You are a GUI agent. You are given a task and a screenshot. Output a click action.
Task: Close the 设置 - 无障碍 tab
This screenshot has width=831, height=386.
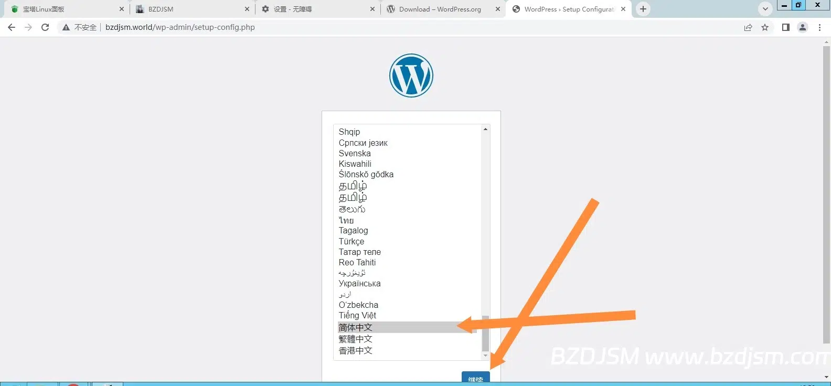372,9
